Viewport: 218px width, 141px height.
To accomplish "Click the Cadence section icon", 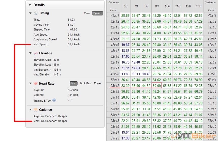I will (x=36, y=110).
